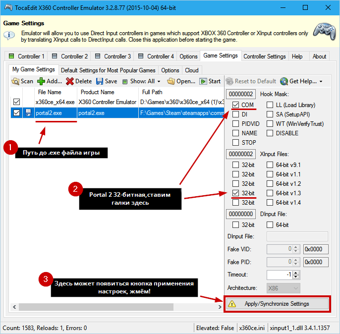Click the Controller 2 status icon
340x334 pixels.
pyautogui.click(x=55, y=56)
